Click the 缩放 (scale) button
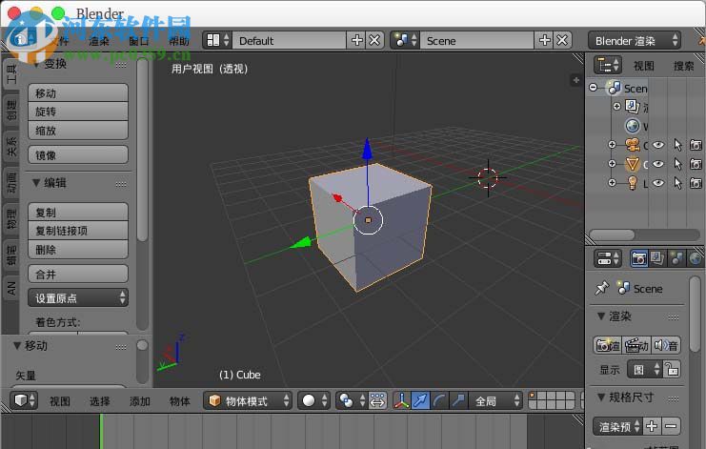Image resolution: width=706 pixels, height=449 pixels. [78, 131]
